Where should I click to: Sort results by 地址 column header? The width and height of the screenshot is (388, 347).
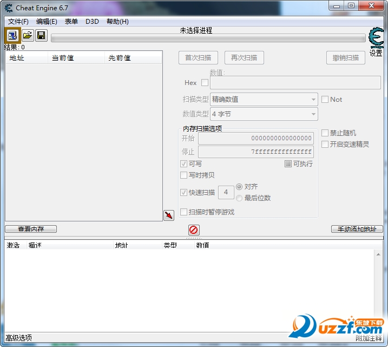tap(27, 58)
